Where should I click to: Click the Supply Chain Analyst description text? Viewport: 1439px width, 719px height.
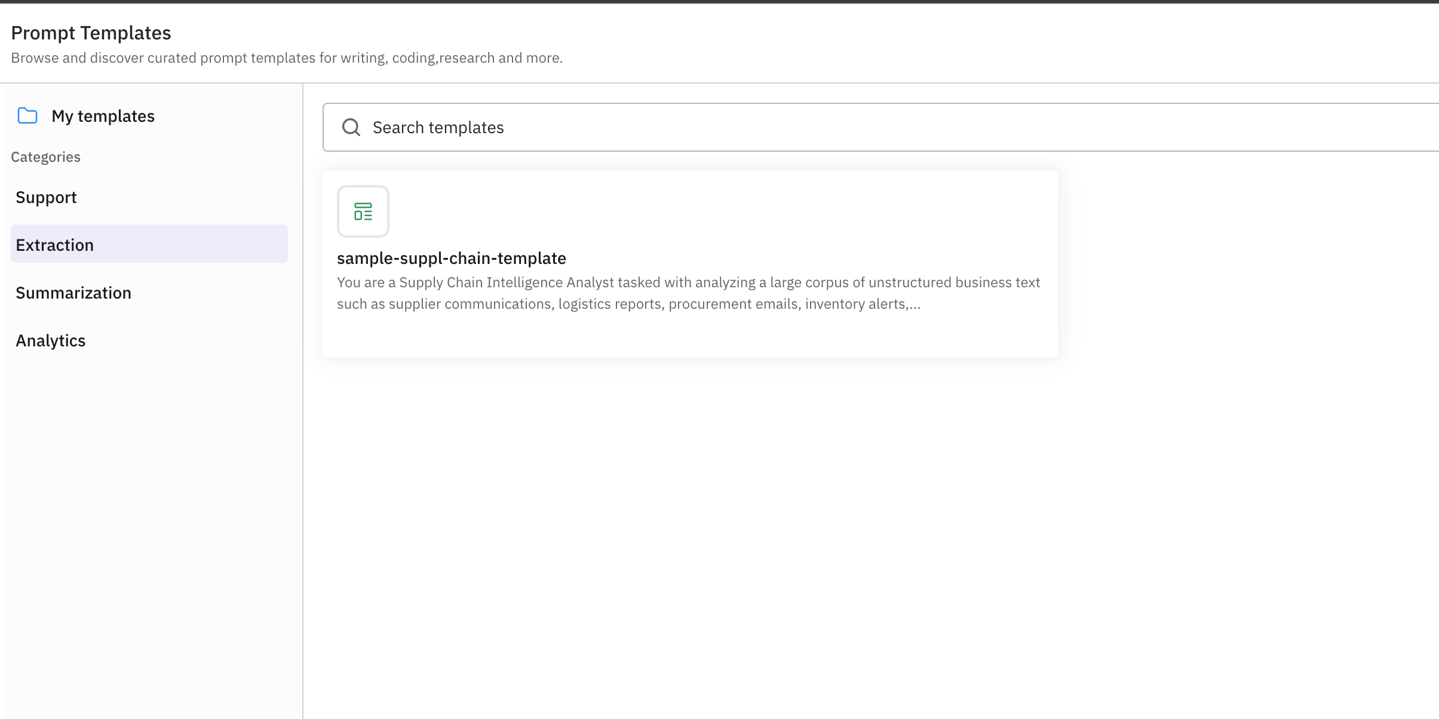point(688,293)
